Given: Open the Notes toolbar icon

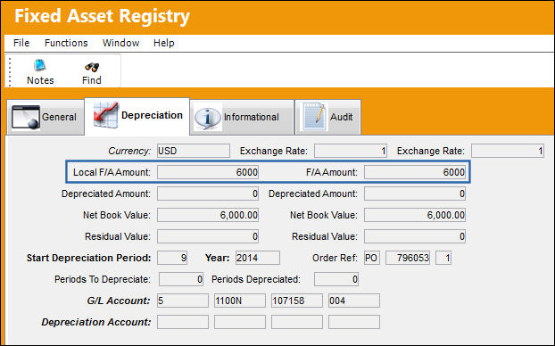Looking at the screenshot, I should coord(39,65).
